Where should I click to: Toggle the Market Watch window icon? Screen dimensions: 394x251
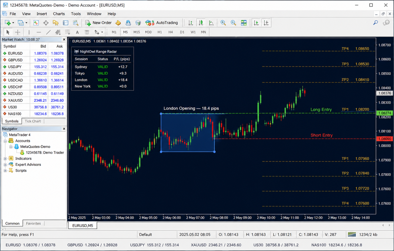[36, 23]
